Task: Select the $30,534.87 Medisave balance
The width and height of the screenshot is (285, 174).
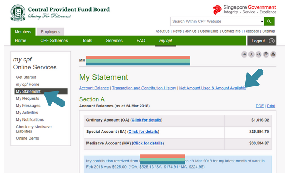Action: pos(259,143)
